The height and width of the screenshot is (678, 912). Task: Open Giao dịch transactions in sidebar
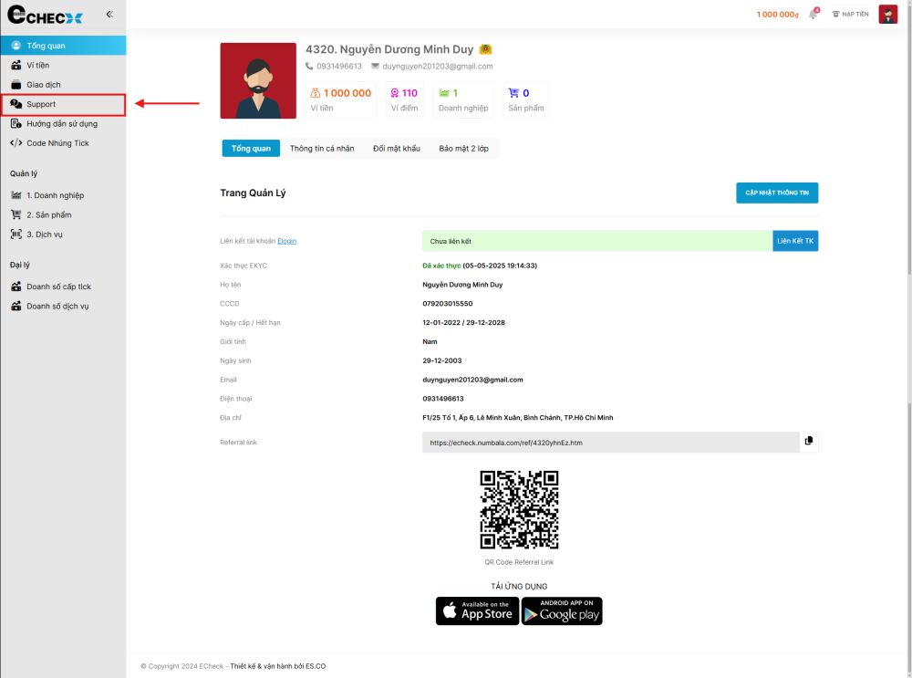43,85
